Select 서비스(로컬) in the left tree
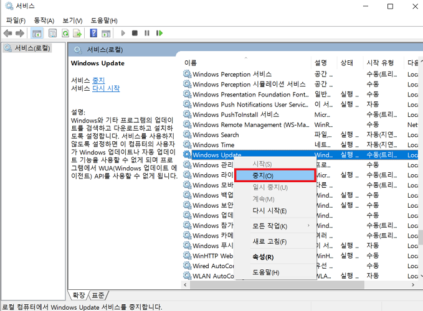Image resolution: width=423 pixels, height=311 pixels. click(x=27, y=48)
